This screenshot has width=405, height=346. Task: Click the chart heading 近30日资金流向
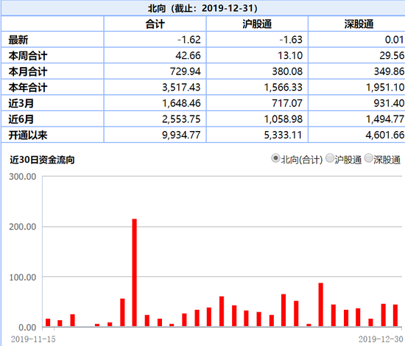42,160
